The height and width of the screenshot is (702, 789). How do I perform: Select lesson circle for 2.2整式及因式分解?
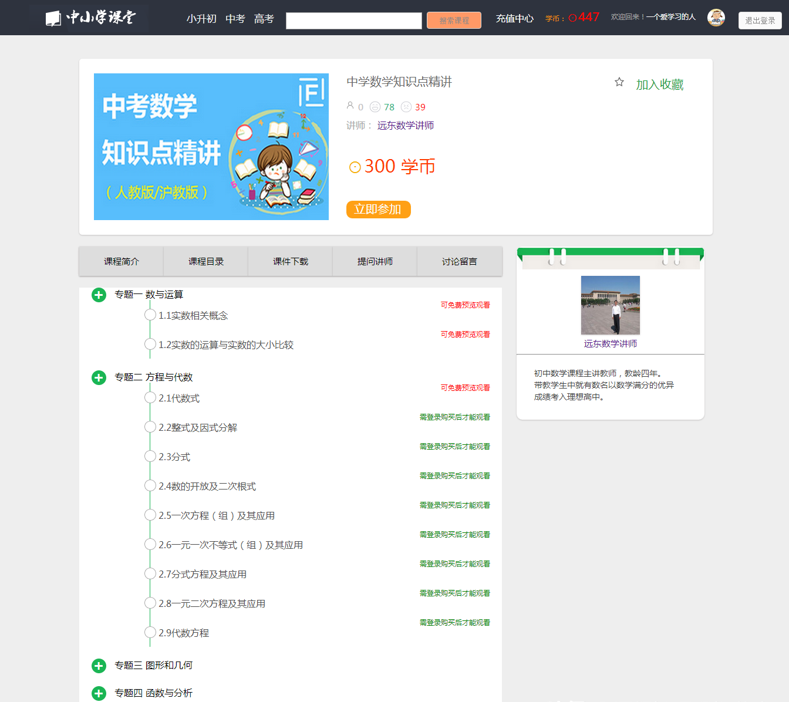[150, 427]
